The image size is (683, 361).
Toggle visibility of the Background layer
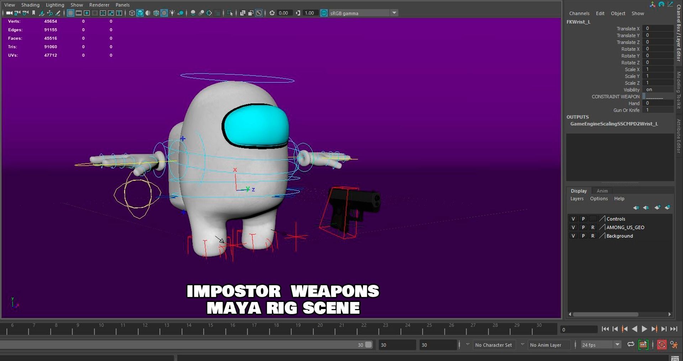tap(573, 236)
